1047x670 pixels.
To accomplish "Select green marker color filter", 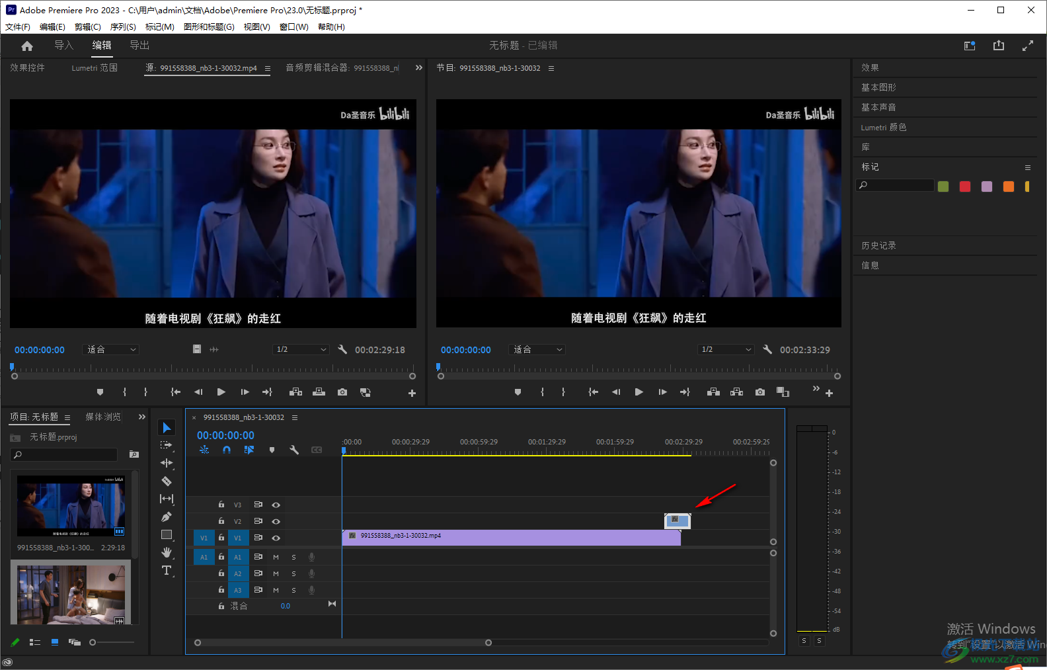I will click(x=943, y=187).
